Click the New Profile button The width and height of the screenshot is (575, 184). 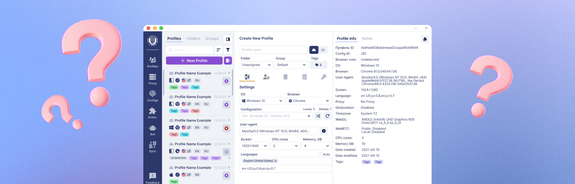coord(194,61)
